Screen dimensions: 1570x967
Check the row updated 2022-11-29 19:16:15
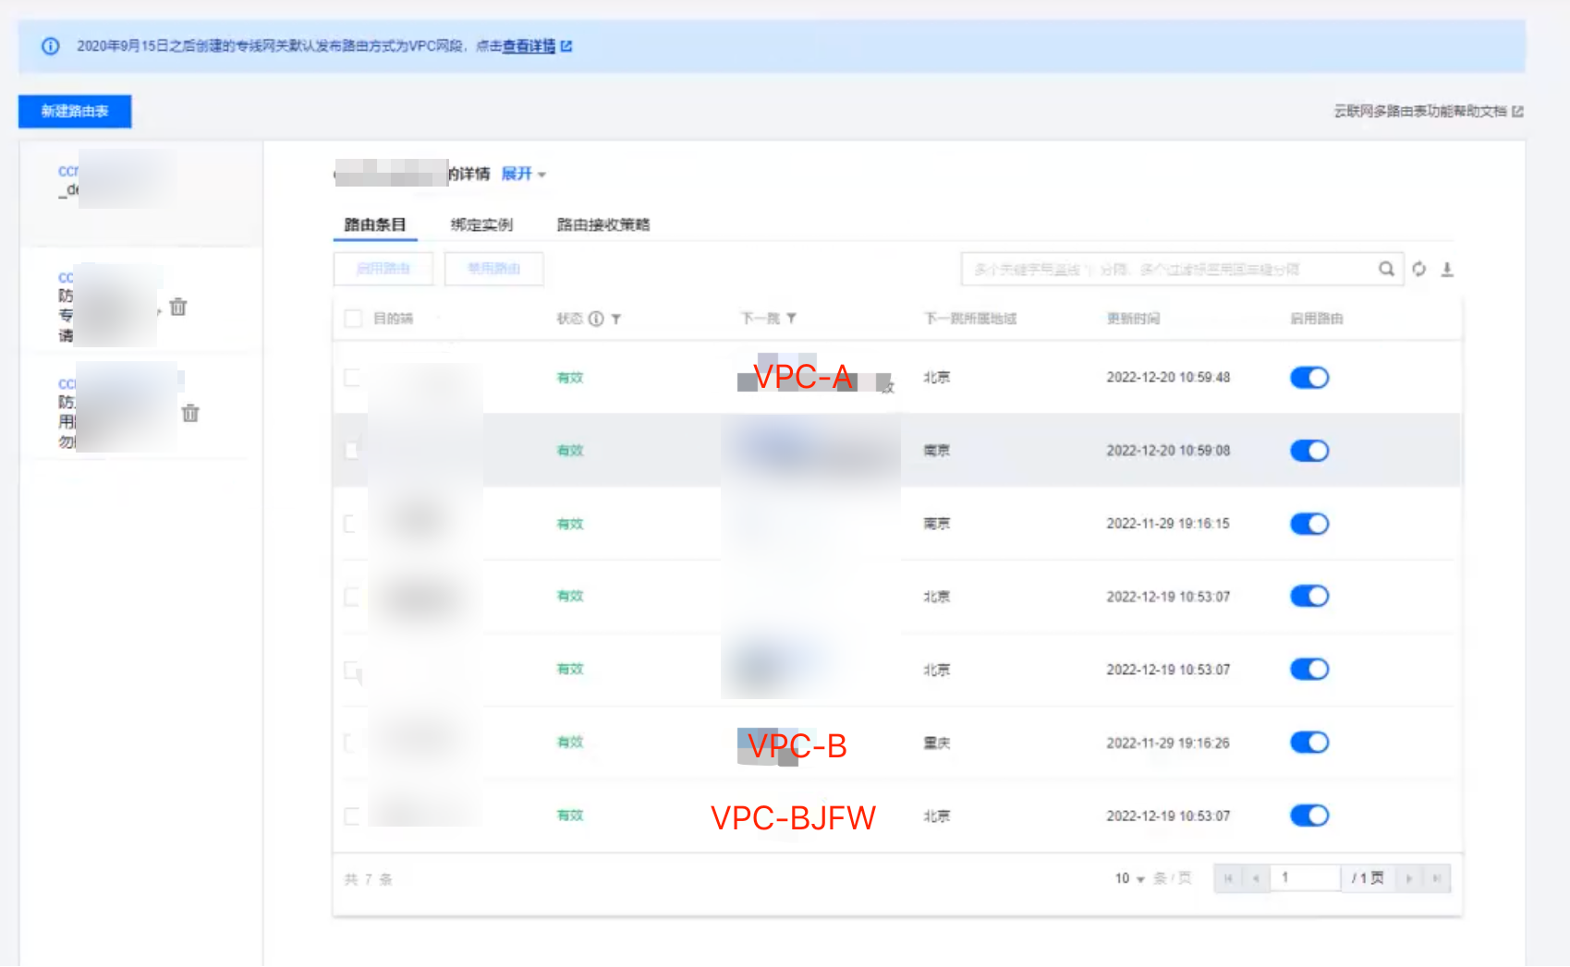point(352,524)
